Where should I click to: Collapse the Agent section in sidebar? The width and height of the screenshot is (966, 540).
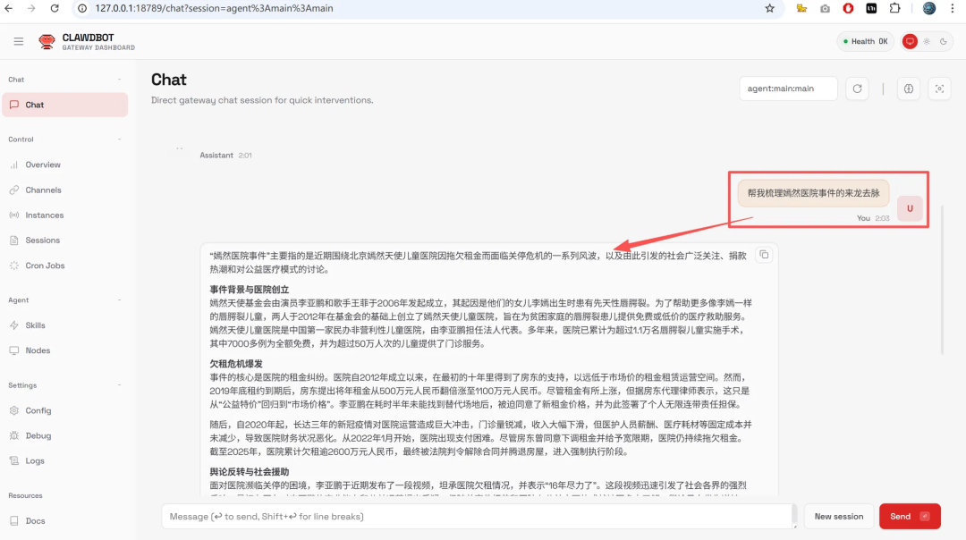[x=119, y=300]
